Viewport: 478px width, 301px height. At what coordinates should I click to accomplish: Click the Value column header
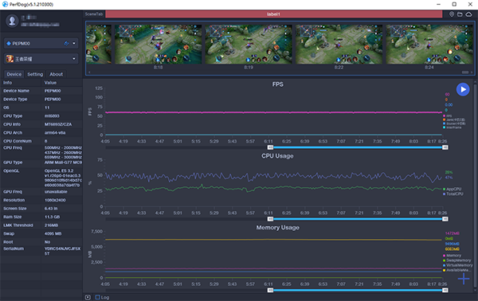[x=50, y=83]
